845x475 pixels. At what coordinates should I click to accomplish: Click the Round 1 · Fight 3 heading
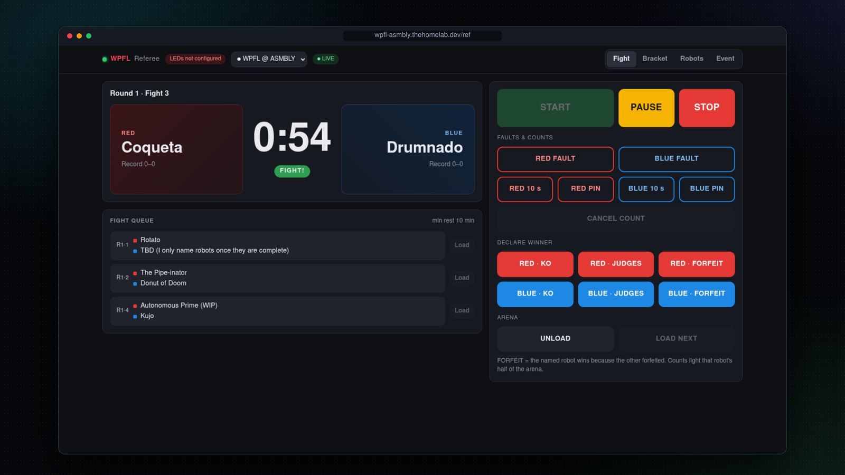point(139,93)
